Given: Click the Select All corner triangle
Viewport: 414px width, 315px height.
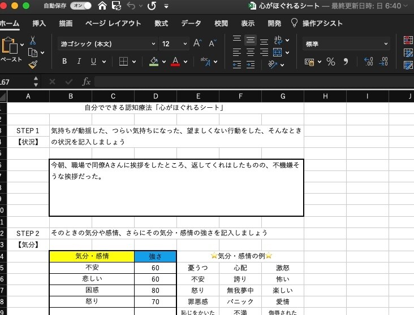Looking at the screenshot, I should 3,97.
